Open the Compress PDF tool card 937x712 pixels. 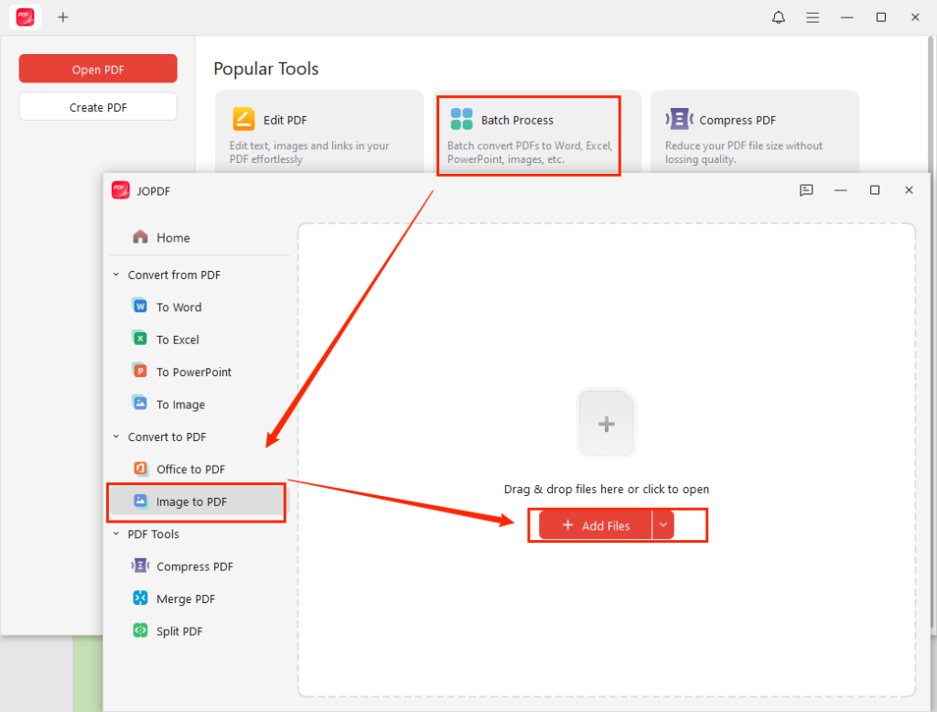pos(755,133)
